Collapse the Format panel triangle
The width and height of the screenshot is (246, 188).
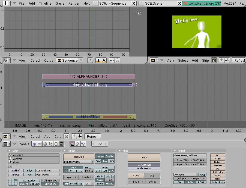pos(175,151)
